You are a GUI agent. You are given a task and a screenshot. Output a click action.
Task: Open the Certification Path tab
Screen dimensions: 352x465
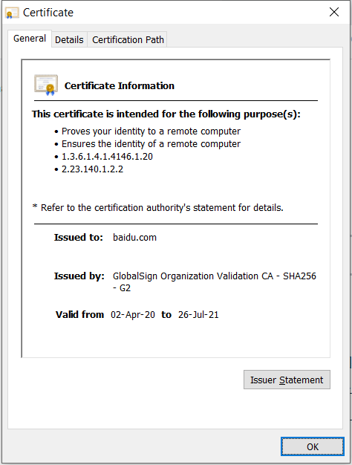[x=128, y=39]
